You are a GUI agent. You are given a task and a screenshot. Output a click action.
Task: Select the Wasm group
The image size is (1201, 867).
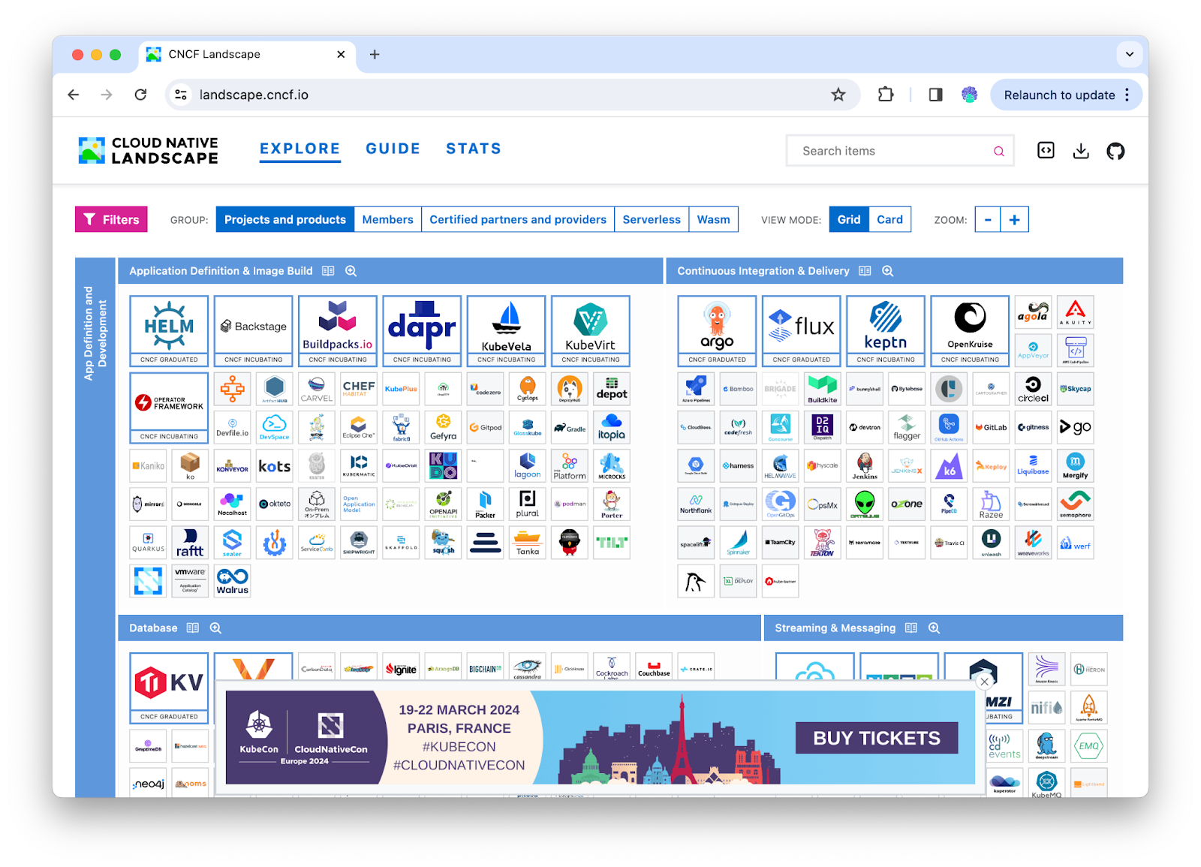pos(713,219)
